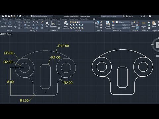Open the Express Tools tab
159x119 pixels.
(x=74, y=19)
